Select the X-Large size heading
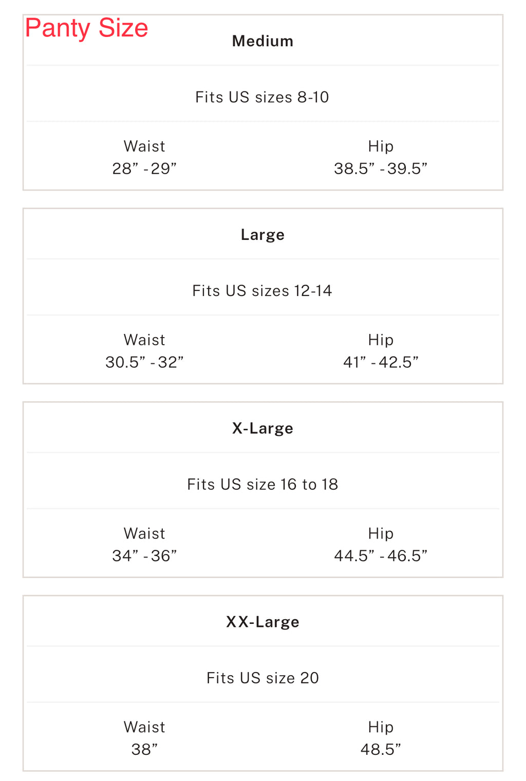Image resolution: width=526 pixels, height=781 pixels. click(262, 429)
